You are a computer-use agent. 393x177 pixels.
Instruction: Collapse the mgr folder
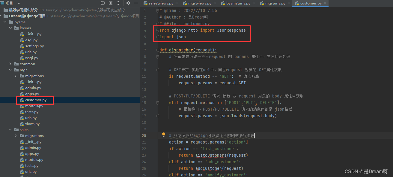point(10,70)
